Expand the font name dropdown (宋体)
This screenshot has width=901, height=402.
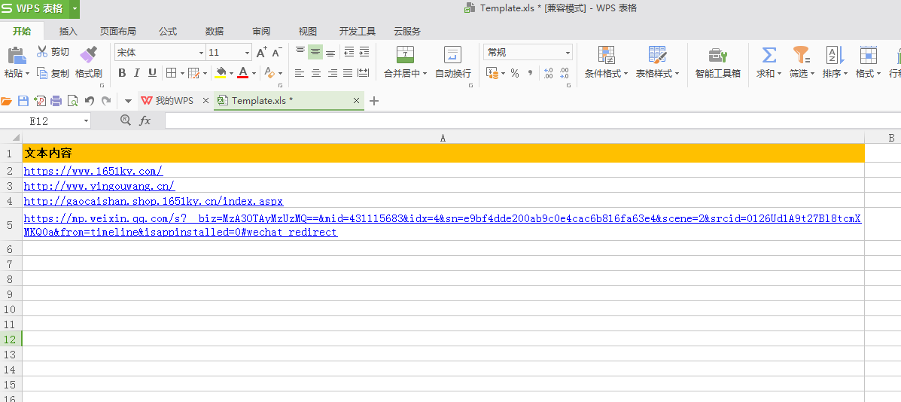tap(201, 53)
